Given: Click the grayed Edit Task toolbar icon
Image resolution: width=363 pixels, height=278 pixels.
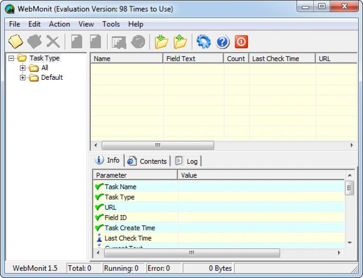Looking at the screenshot, I should point(34,42).
